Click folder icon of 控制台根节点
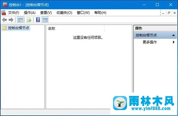Viewport: 178px width, 116px height. [x=4, y=28]
